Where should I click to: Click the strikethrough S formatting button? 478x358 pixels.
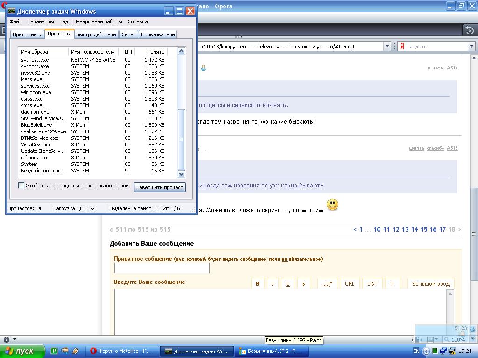point(303,283)
